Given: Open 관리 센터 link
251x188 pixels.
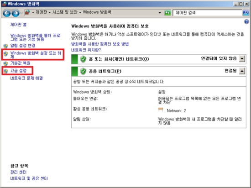Looking at the screenshot, I should pyautogui.click(x=18, y=172).
